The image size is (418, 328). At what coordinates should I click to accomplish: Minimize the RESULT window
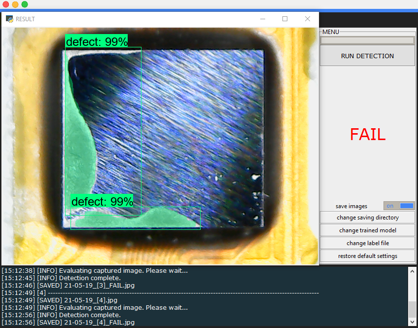pos(263,19)
